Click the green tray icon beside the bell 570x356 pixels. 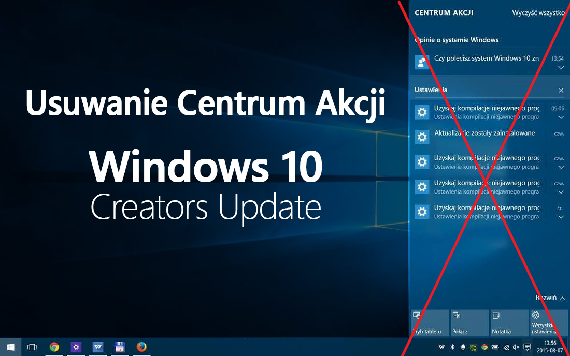coord(473,347)
